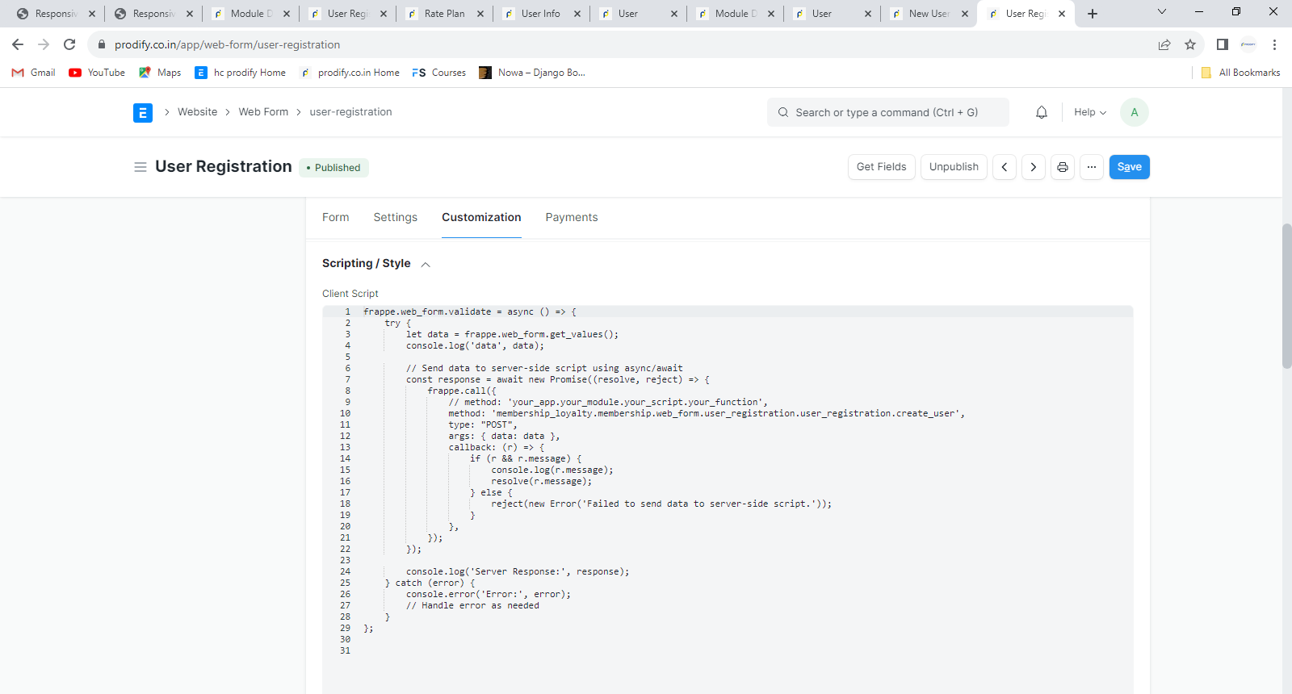
Task: Save the web form
Action: [1130, 167]
